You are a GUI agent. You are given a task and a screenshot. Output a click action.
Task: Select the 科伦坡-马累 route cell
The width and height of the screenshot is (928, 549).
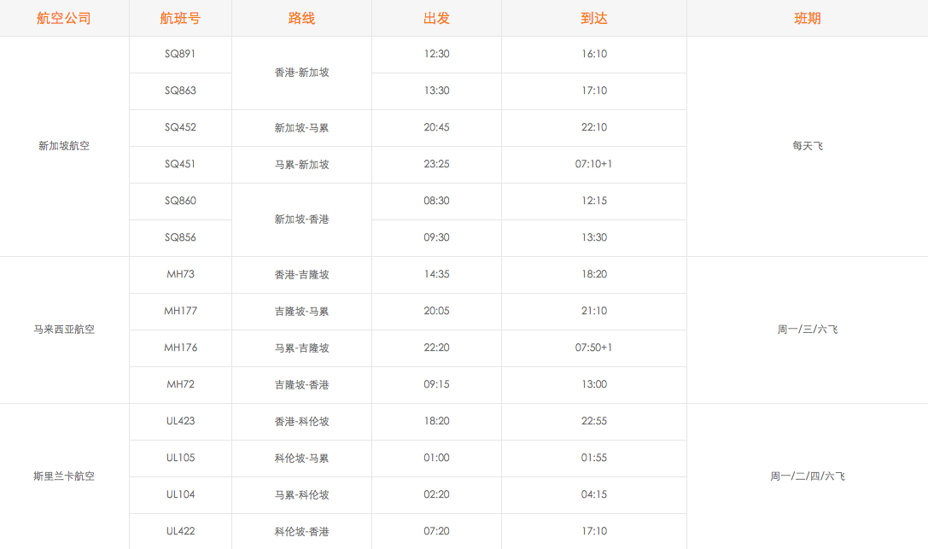302,458
